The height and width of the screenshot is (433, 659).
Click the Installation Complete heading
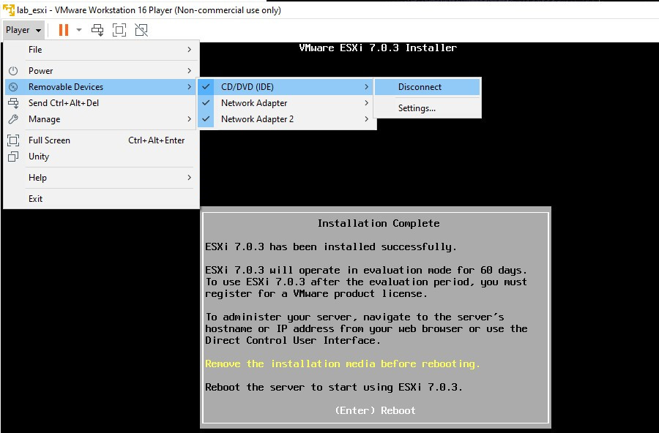click(379, 223)
